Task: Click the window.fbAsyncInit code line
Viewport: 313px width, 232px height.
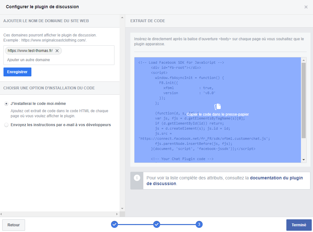Action: pos(189,78)
